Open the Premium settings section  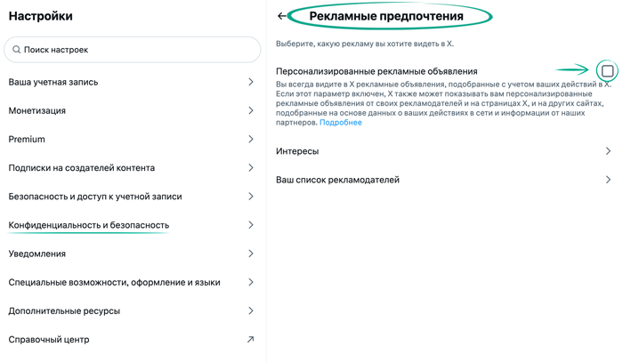point(27,139)
